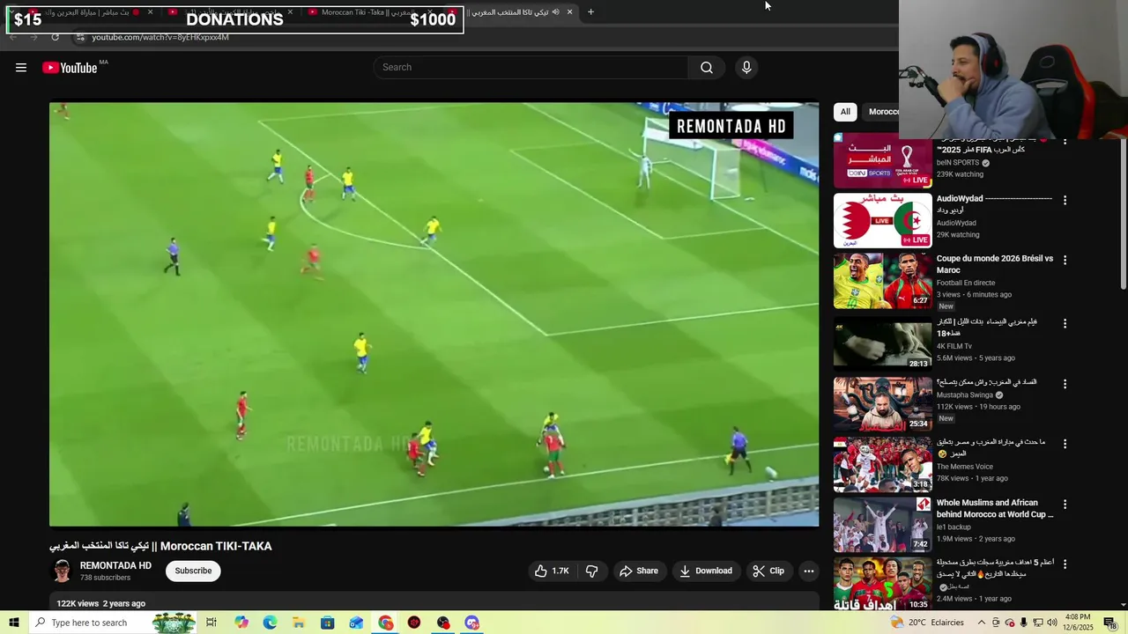The height and width of the screenshot is (634, 1128).
Task: Open options for AudioWydad live video
Action: coord(1065,200)
